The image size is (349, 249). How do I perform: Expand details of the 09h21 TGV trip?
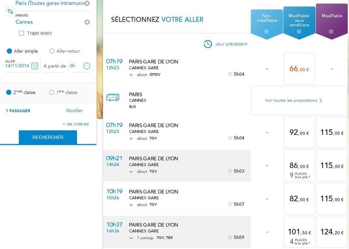pyautogui.click(x=131, y=172)
